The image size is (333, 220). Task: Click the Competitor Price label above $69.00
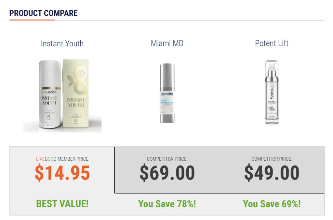[x=167, y=159]
